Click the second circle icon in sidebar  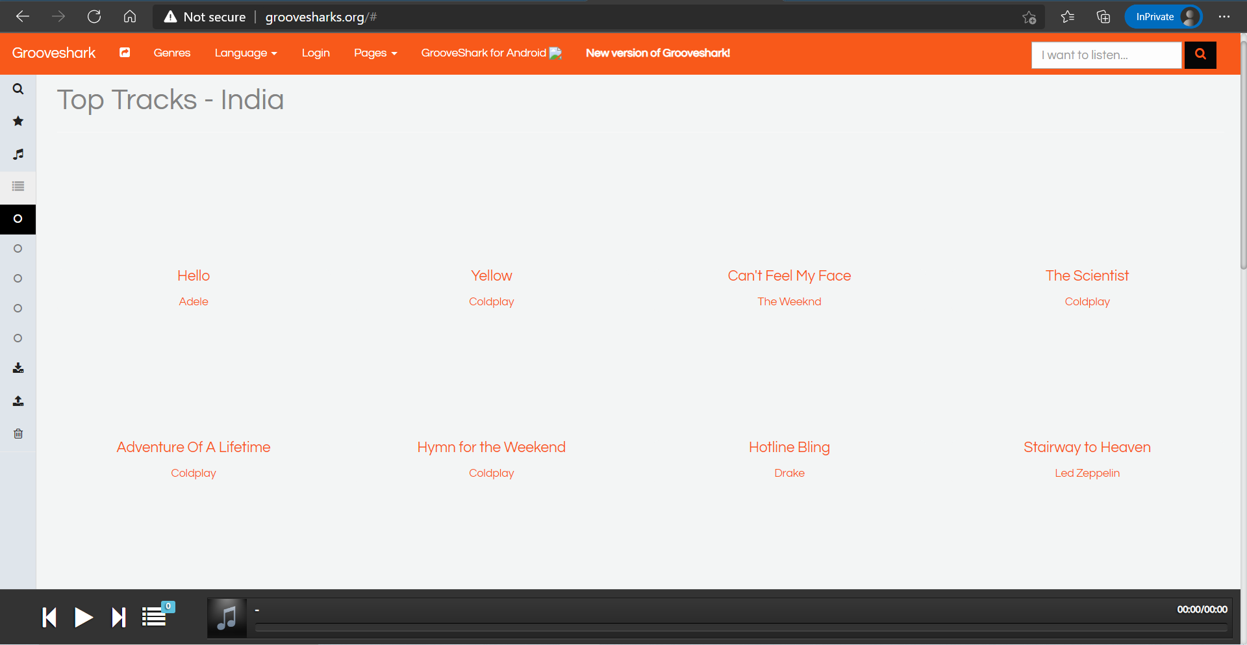tap(18, 249)
